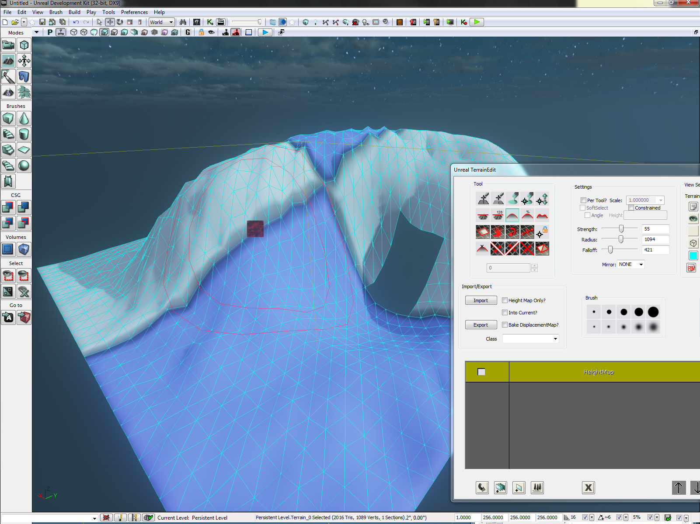
Task: Enable the Constrained checkbox
Action: click(x=631, y=208)
